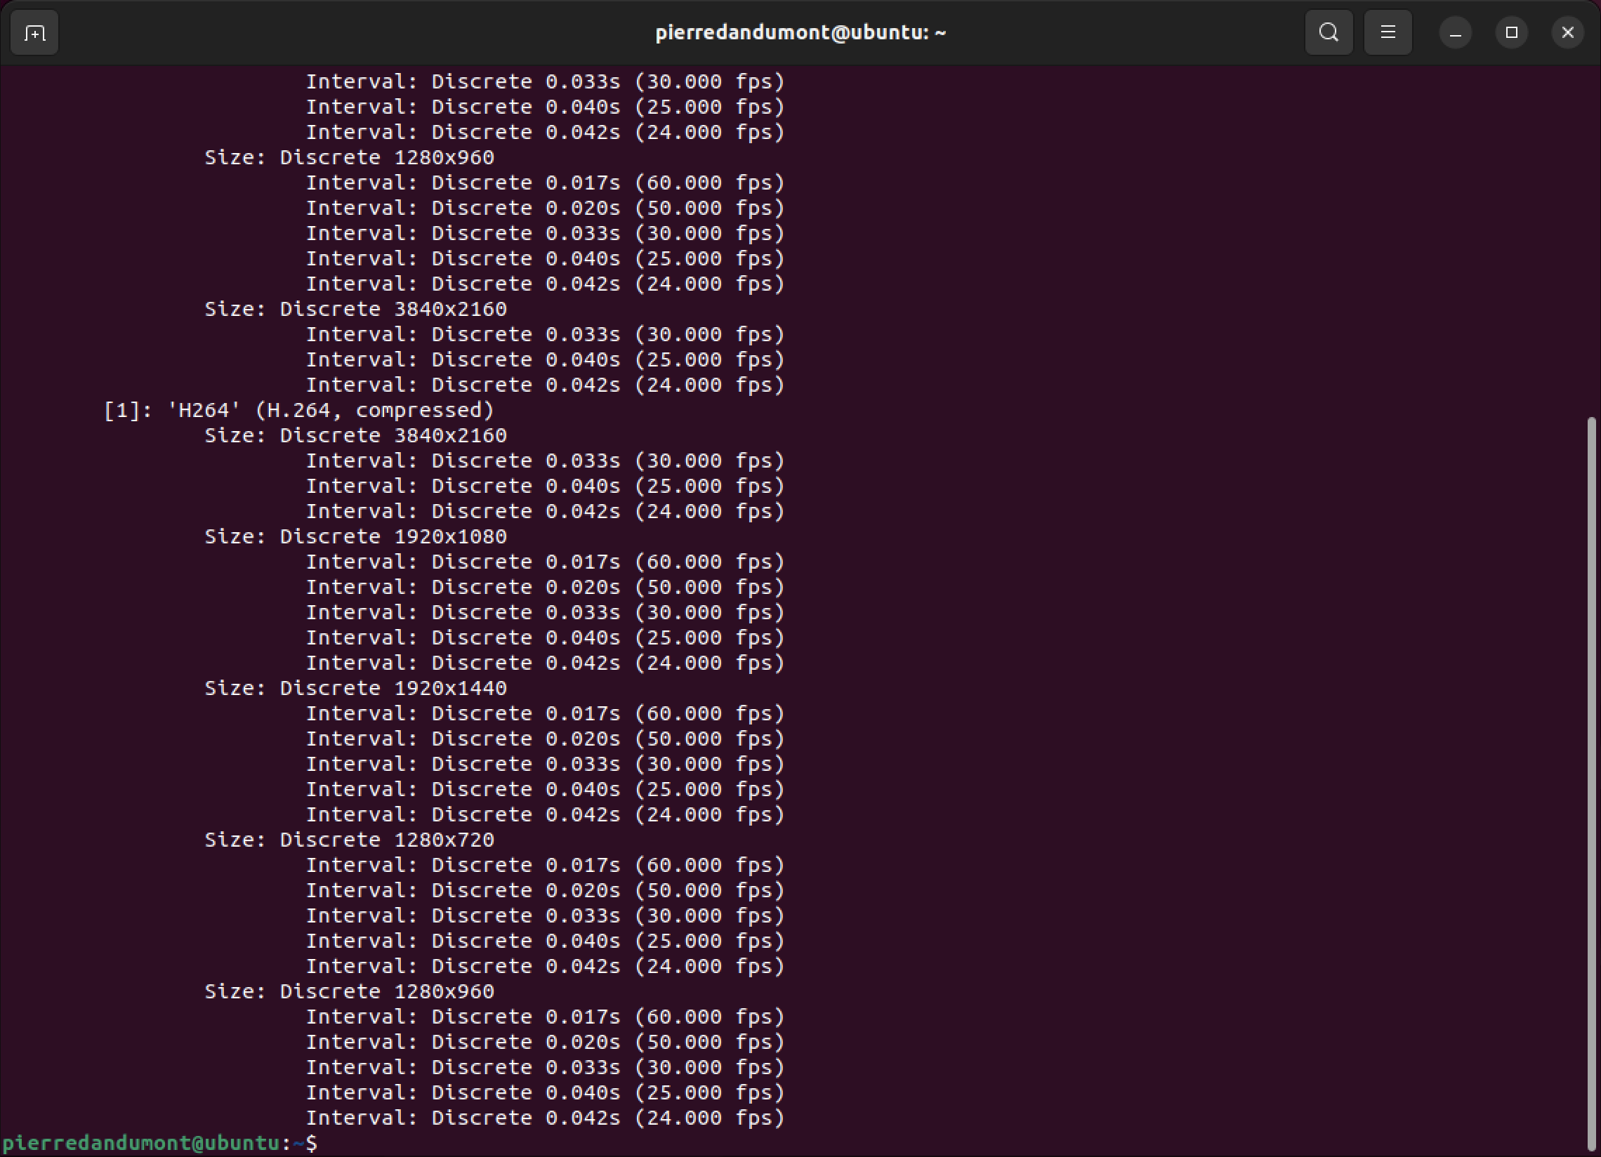Click the topmost Interval line in the terminal

pyautogui.click(x=544, y=82)
